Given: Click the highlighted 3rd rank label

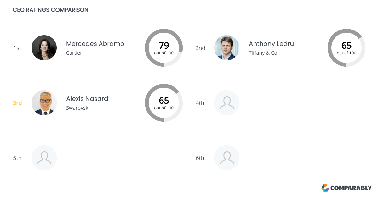Looking at the screenshot, I should pyautogui.click(x=17, y=103).
